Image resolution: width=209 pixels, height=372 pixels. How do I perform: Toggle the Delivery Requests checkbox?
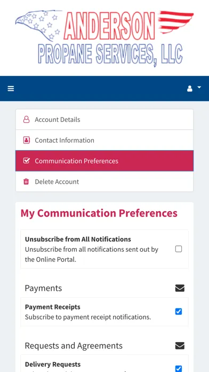pos(179,369)
